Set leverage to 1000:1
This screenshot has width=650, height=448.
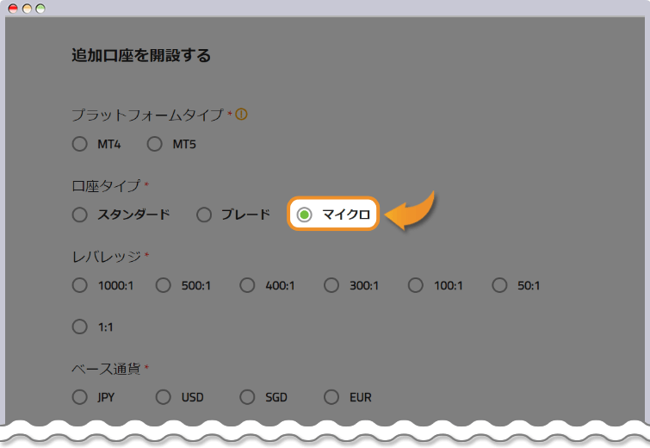point(79,285)
